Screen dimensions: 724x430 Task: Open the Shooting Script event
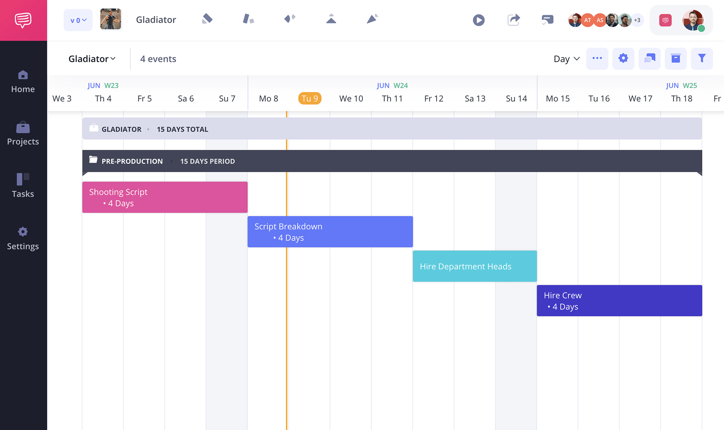click(165, 197)
